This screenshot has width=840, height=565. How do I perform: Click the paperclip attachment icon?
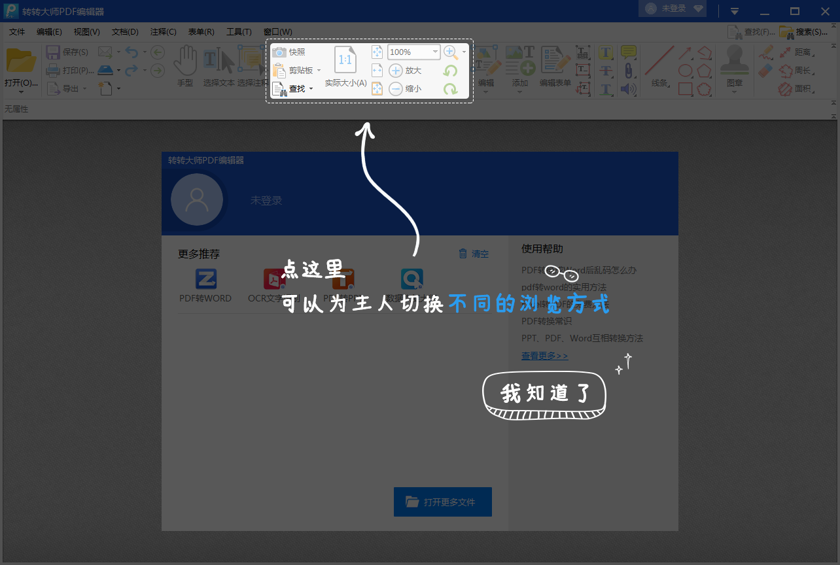(628, 71)
